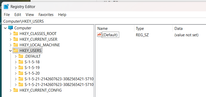The image size is (206, 97).
Task: Click the S-1-5-19 folder icon
Action: point(21,67)
